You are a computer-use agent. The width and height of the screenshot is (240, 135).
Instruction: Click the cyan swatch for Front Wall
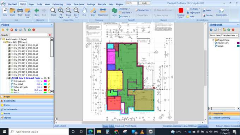(45, 84)
